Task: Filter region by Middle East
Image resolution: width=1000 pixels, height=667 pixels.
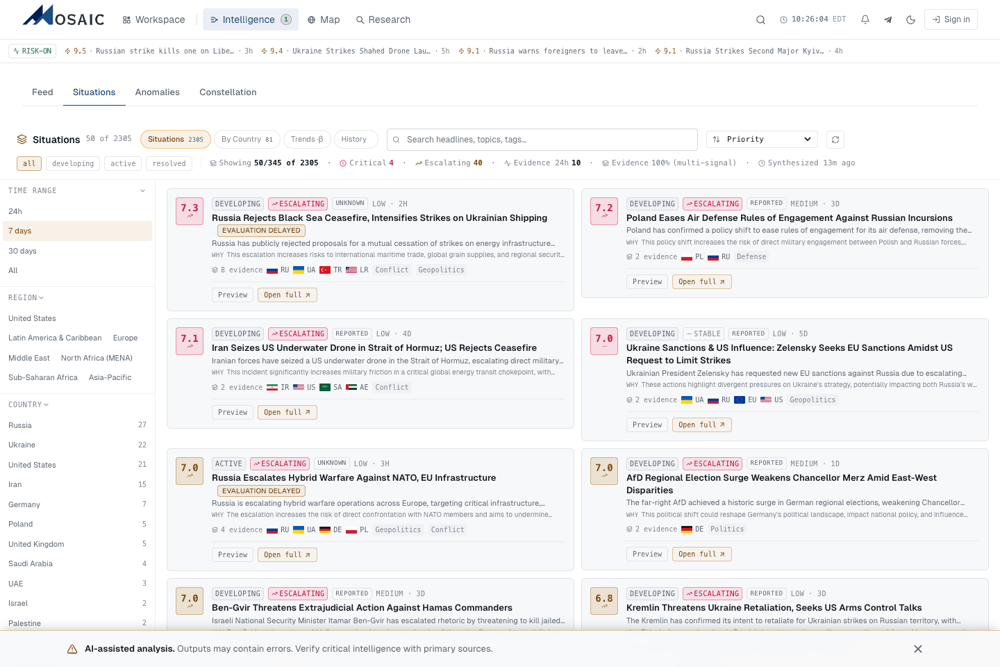Action: pyautogui.click(x=29, y=359)
